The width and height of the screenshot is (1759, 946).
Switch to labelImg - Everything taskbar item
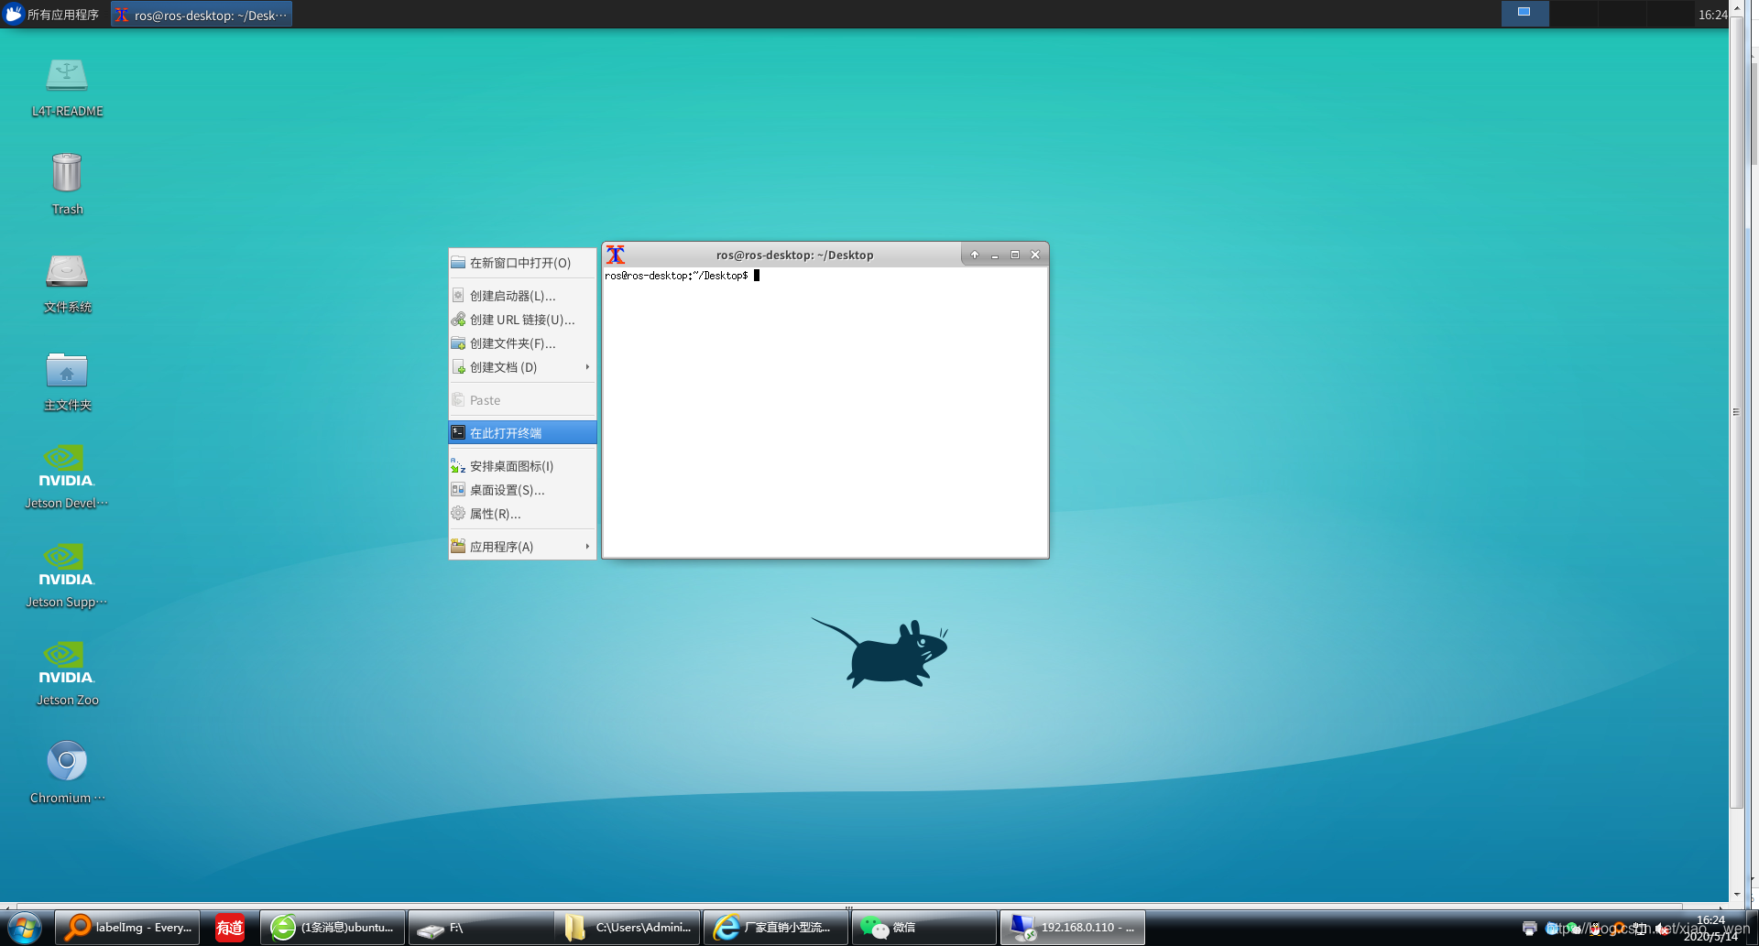click(127, 928)
